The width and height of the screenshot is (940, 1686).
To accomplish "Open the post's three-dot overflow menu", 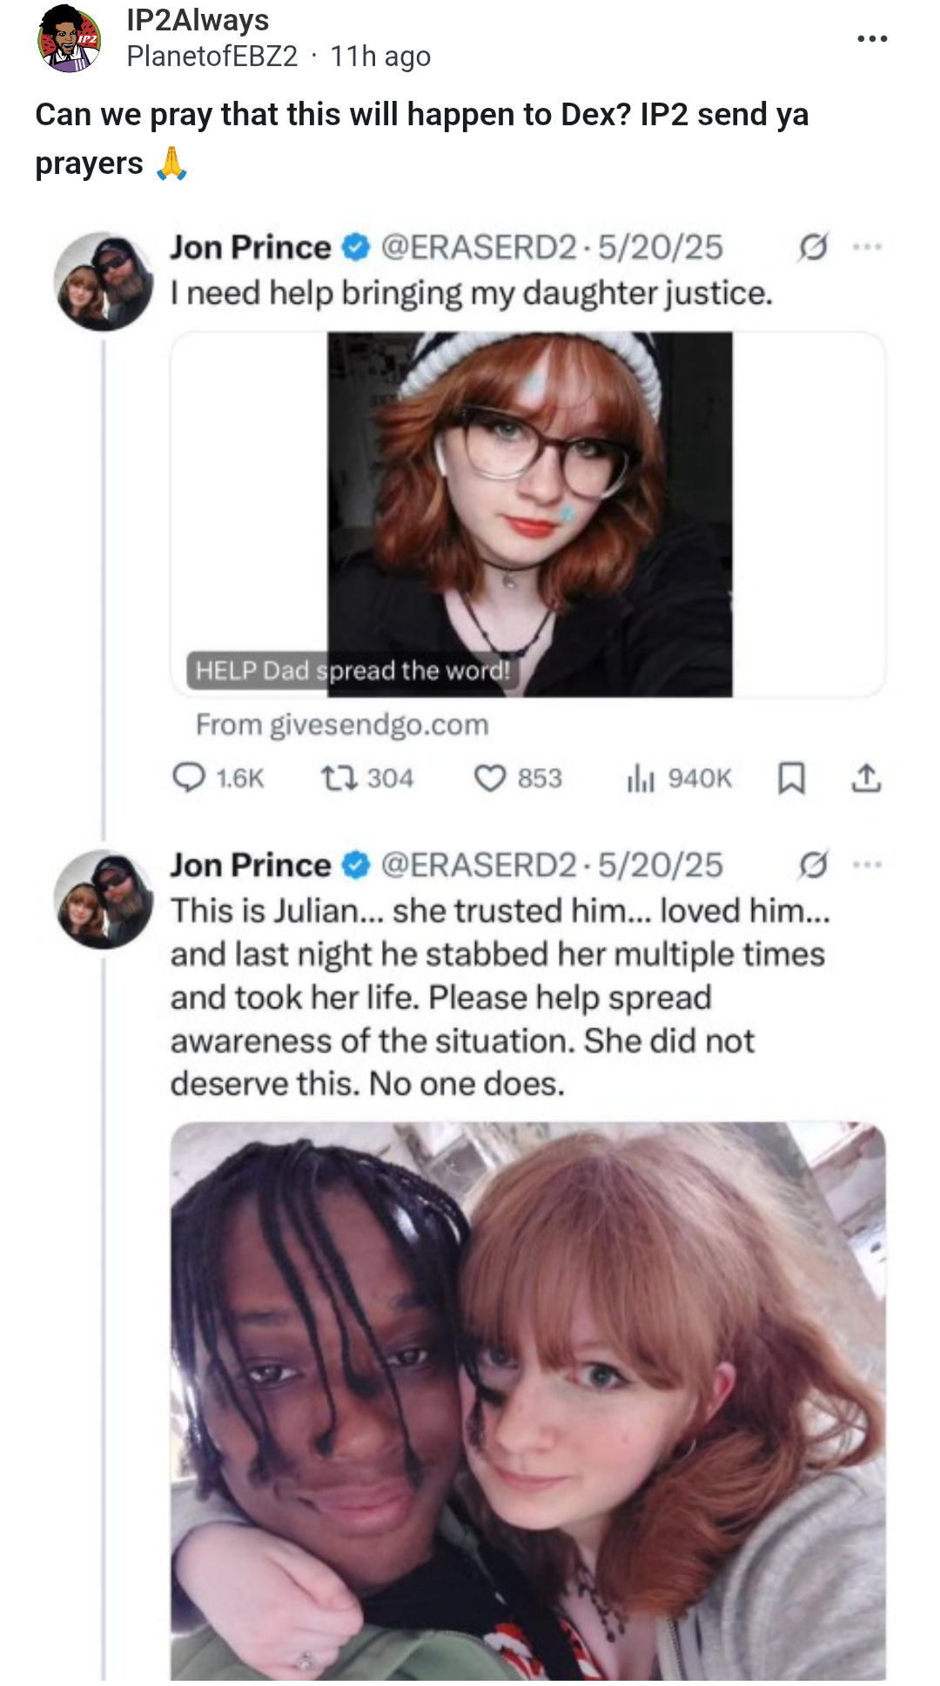I will [871, 38].
